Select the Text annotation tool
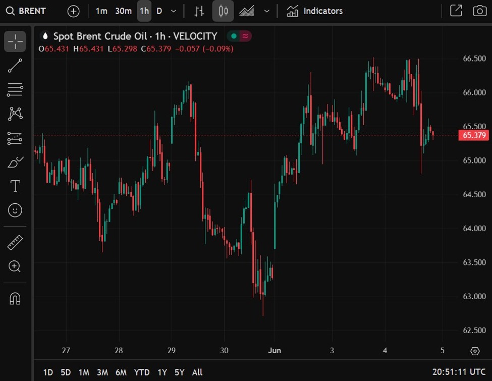Viewport: 492px width, 381px height. click(x=15, y=186)
